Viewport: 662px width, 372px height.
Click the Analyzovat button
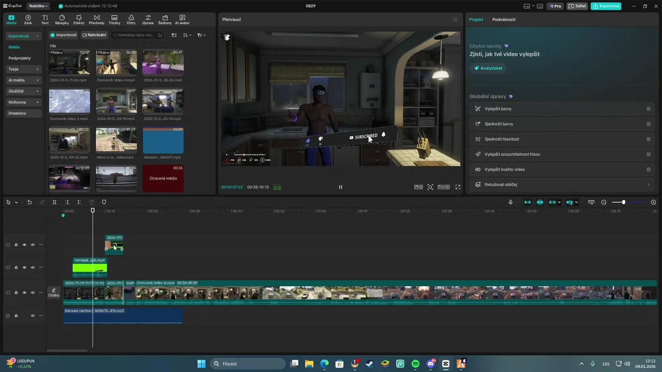(488, 68)
